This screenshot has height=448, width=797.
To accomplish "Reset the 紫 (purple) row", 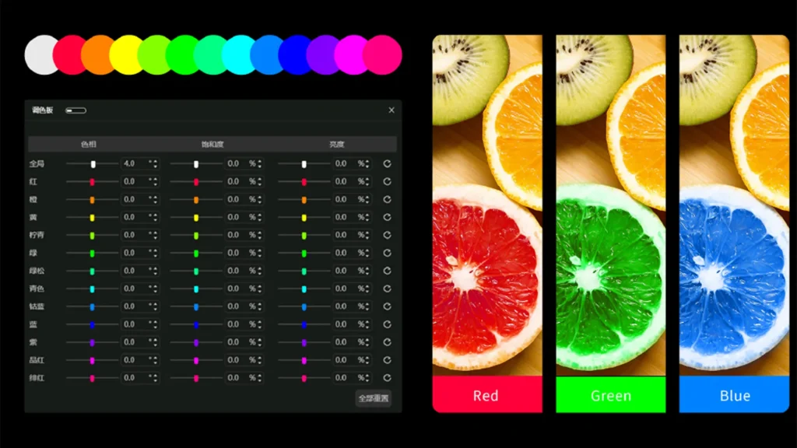I will [x=387, y=343].
